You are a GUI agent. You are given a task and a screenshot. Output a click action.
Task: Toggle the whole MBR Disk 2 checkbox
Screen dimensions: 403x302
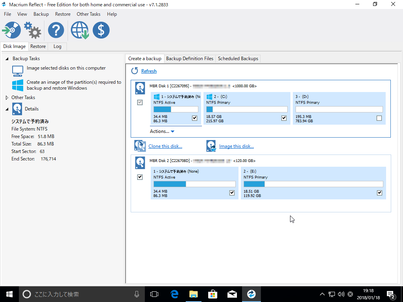140,177
